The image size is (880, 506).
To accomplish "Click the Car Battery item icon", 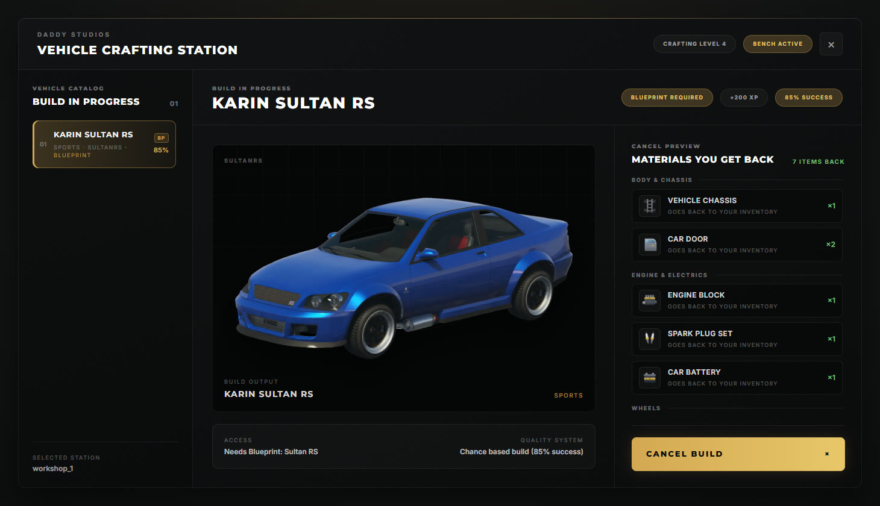I will (650, 378).
